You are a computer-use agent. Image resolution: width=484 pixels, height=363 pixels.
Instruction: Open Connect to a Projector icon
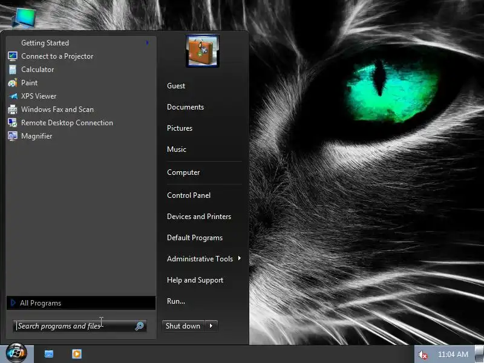pos(13,56)
